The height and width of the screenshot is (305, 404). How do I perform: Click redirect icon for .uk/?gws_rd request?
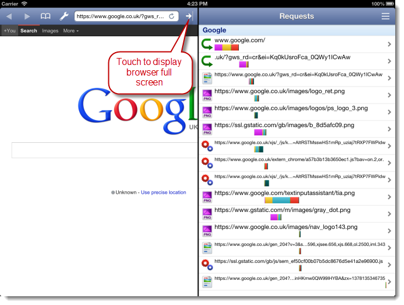pos(207,61)
